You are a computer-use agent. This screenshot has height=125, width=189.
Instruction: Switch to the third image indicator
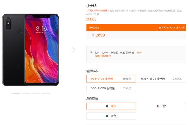(35, 93)
